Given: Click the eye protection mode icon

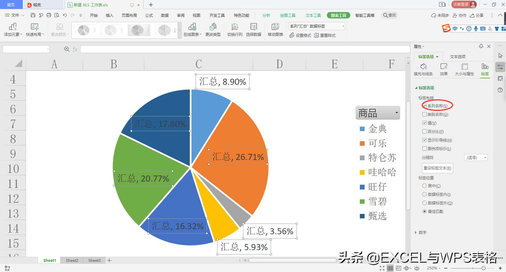Looking at the screenshot, I should point(417,268).
